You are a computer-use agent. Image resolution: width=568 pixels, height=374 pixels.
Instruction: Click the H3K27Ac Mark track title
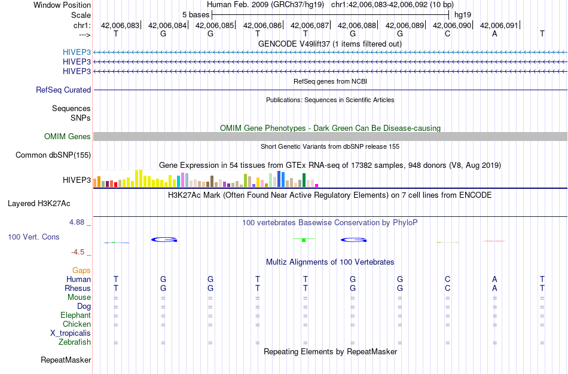[x=330, y=195]
